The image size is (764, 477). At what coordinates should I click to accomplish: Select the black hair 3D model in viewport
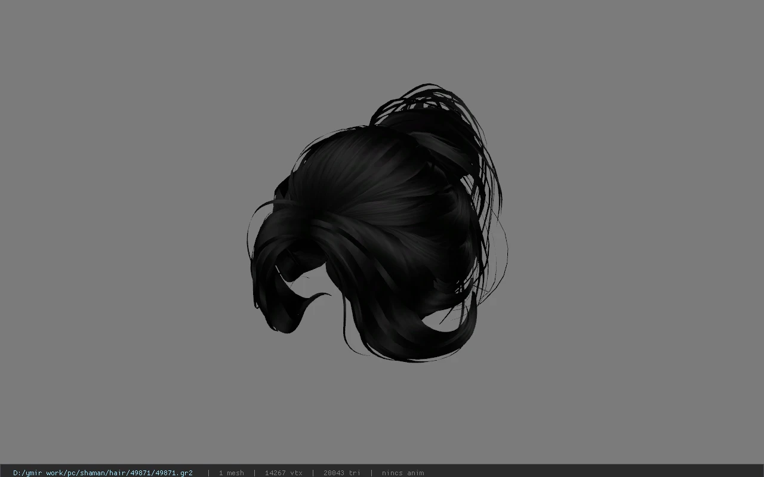click(x=377, y=224)
